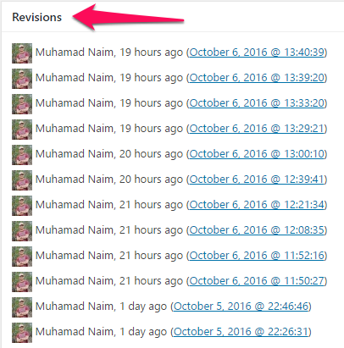Open the October 6, 2016 @ 11:52:16 revision
Image resolution: width=344 pixels, height=348 pixels.
click(257, 256)
